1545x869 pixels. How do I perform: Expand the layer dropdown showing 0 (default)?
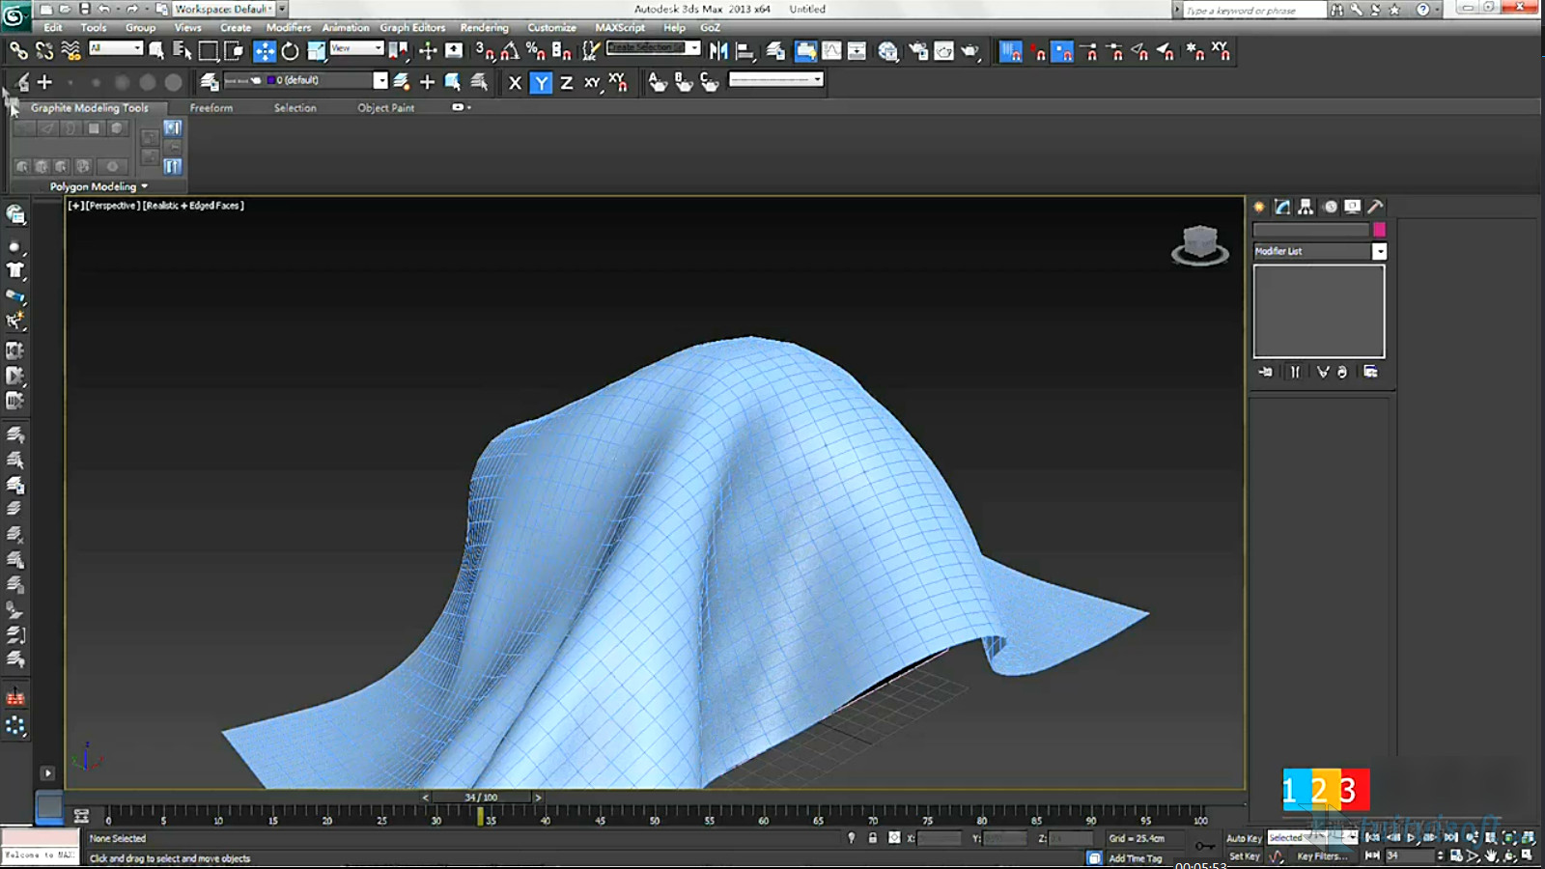pyautogui.click(x=379, y=81)
